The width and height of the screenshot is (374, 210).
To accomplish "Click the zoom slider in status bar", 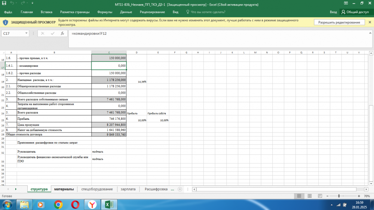I will (x=339, y=196).
